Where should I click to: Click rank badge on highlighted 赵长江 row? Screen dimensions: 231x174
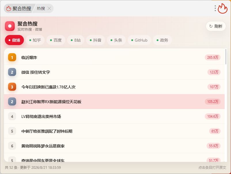[x=12, y=101]
